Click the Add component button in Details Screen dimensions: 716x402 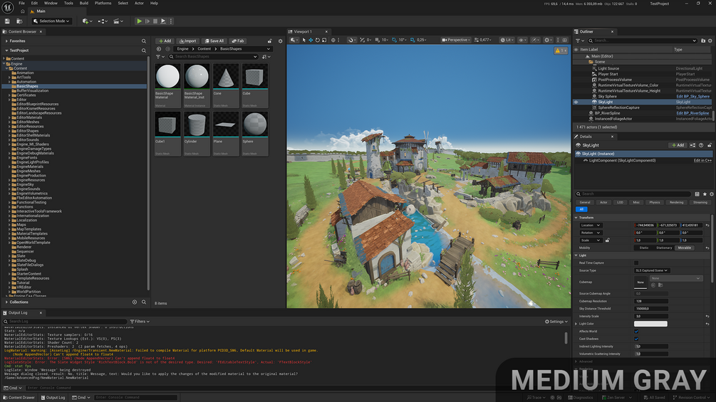click(x=678, y=145)
